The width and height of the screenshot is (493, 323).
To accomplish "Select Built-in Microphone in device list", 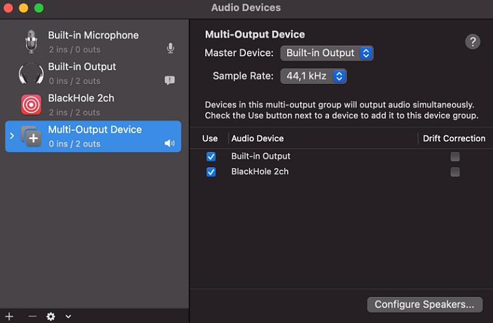I will tap(93, 42).
